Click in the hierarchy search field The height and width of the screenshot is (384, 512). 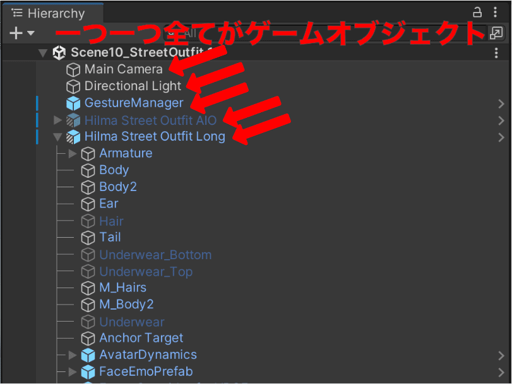pos(325,33)
